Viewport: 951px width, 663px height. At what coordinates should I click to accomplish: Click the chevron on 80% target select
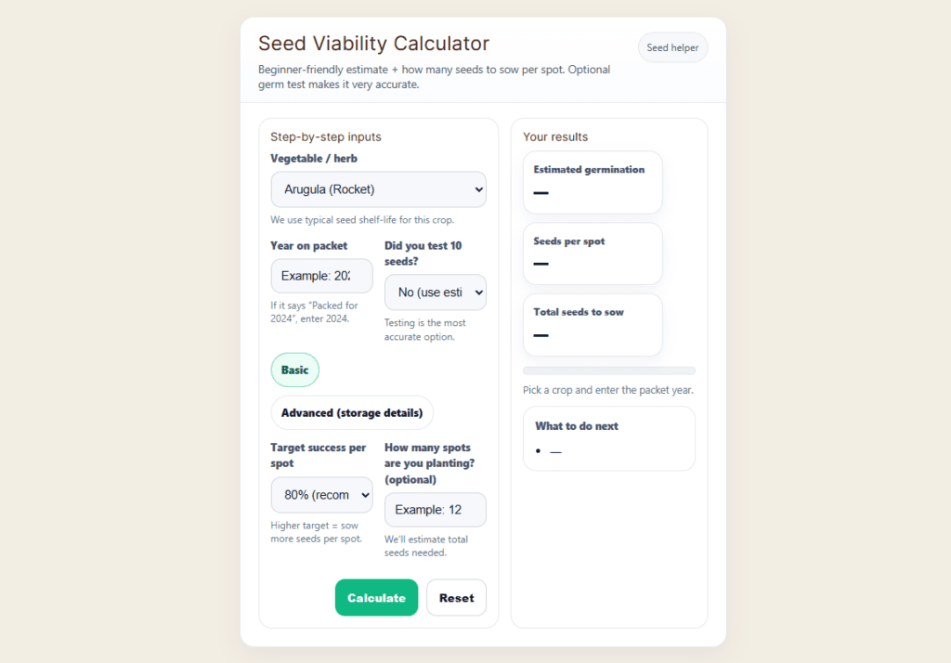[365, 495]
